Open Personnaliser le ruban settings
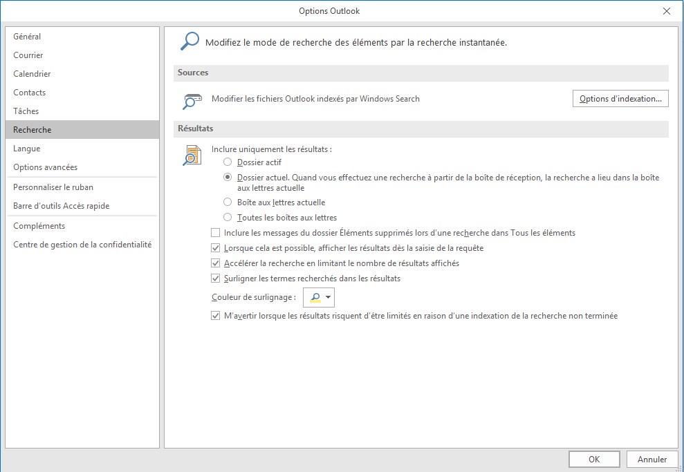 pyautogui.click(x=82, y=187)
